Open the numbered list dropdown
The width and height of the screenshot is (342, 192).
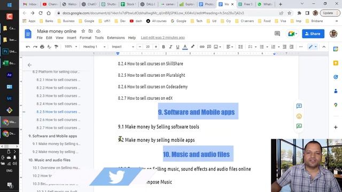275,46
